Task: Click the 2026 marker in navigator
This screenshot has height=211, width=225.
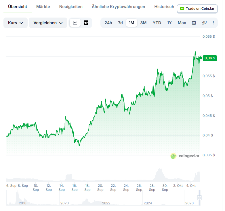Action: coord(189,203)
